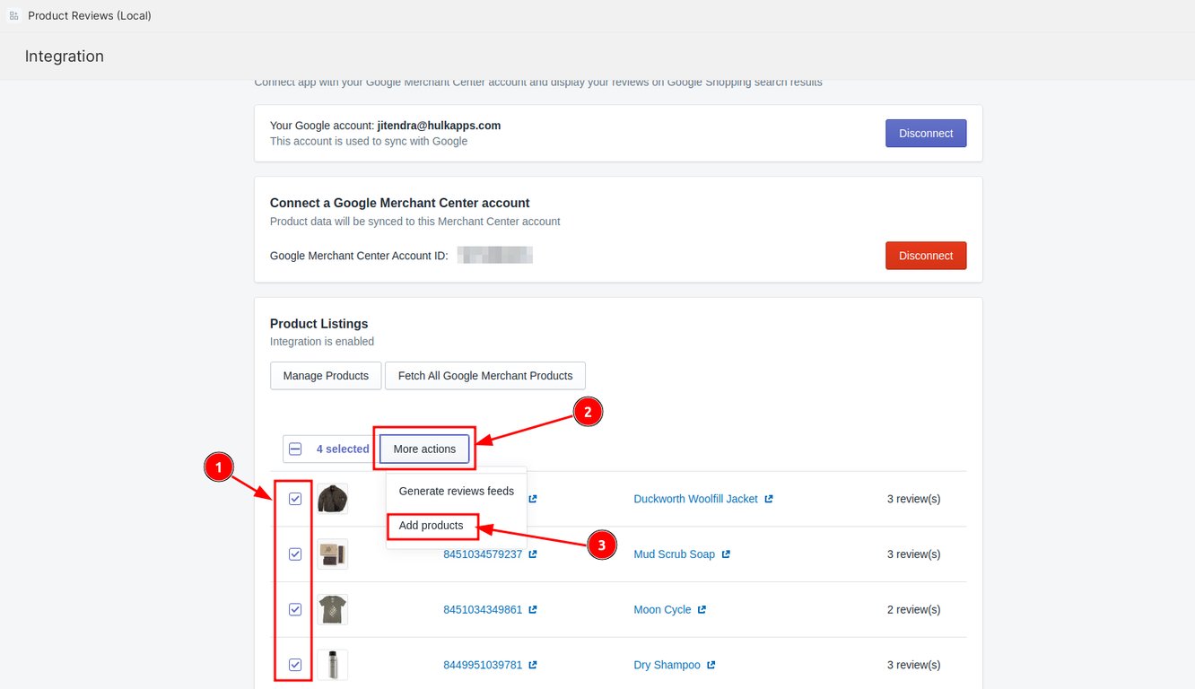Viewport: 1195px width, 689px height.
Task: Click external link icon after ID 8449951039781
Action: point(533,666)
